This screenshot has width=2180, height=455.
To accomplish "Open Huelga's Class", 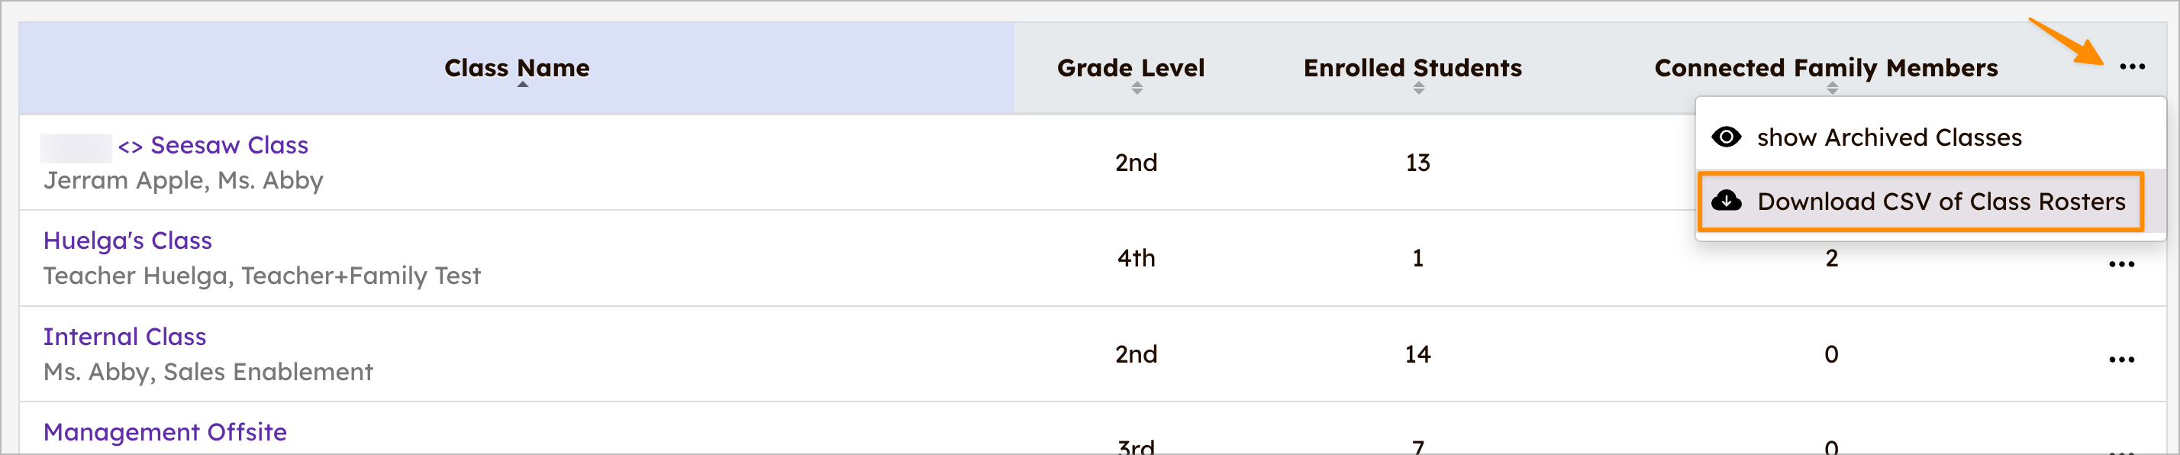I will [x=127, y=240].
